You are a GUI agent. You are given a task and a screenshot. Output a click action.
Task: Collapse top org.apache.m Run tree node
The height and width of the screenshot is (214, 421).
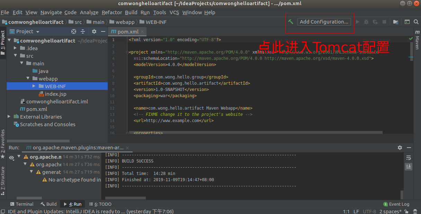19,157
